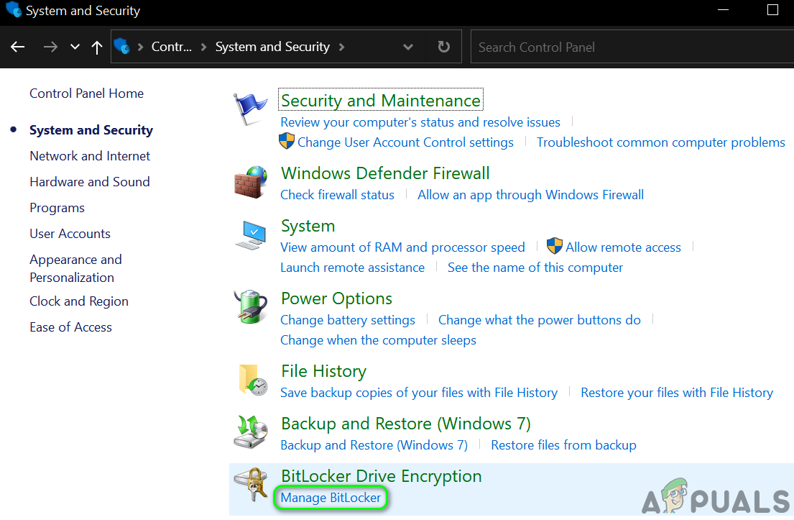The width and height of the screenshot is (794, 520).
Task: Click the BitLocker Drive Encryption keys icon
Action: click(x=251, y=485)
